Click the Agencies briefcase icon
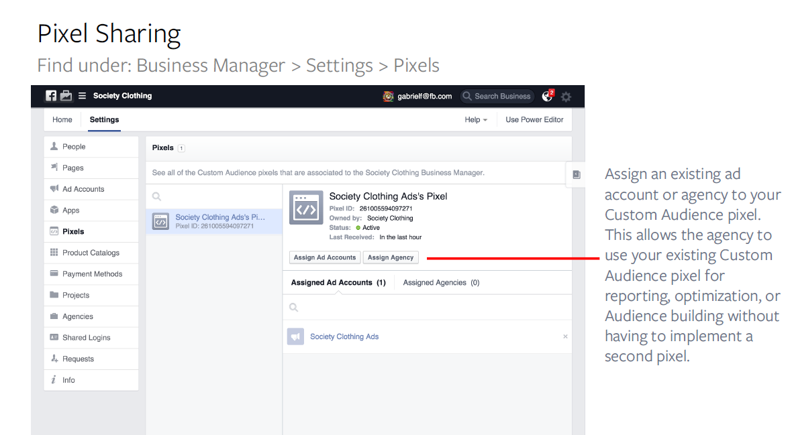 [54, 316]
